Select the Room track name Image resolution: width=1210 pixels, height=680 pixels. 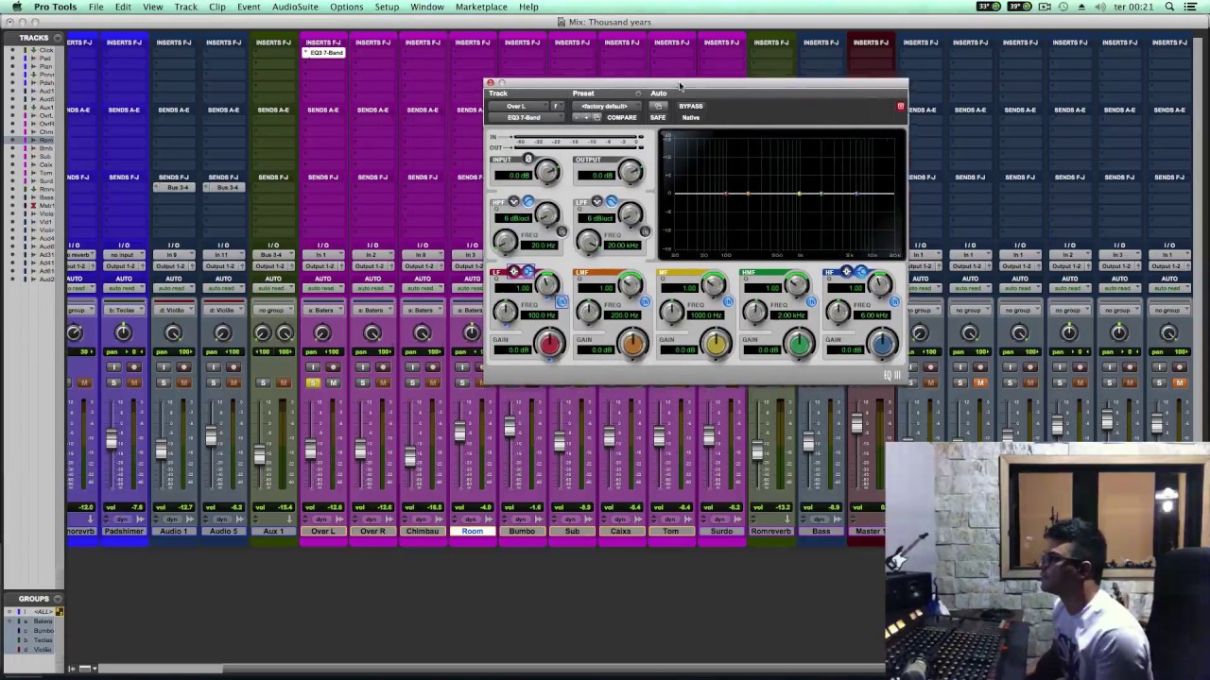473,531
